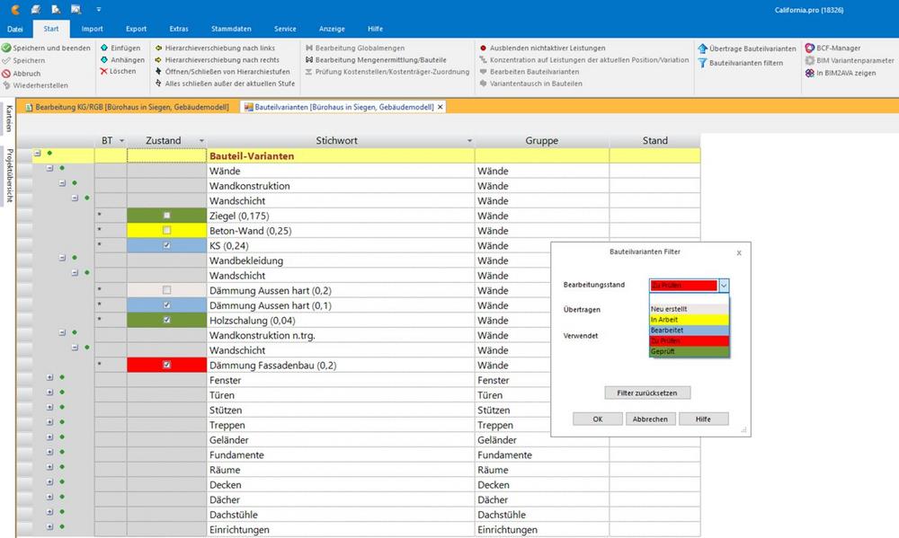Click the Einfügen icon in ribbon
The height and width of the screenshot is (538, 899).
click(104, 48)
